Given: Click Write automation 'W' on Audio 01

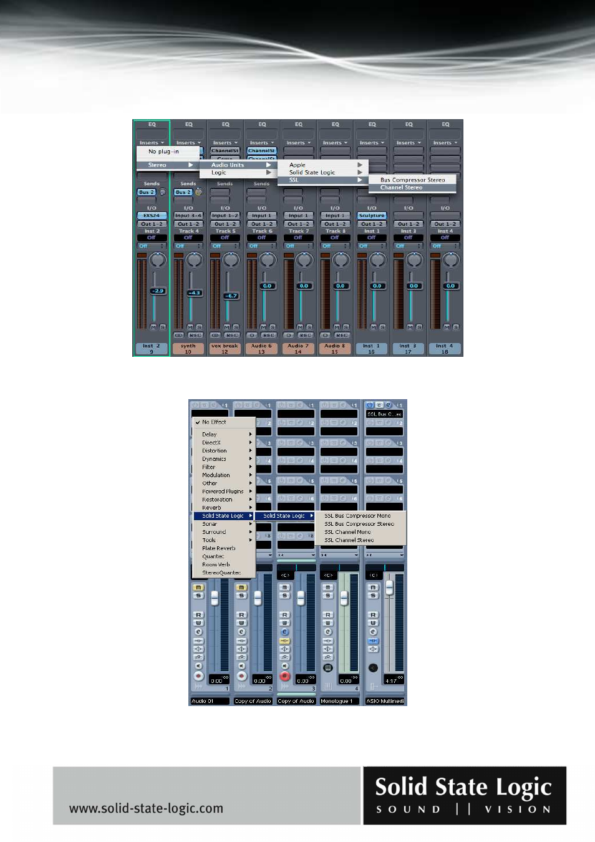Looking at the screenshot, I should pos(198,623).
